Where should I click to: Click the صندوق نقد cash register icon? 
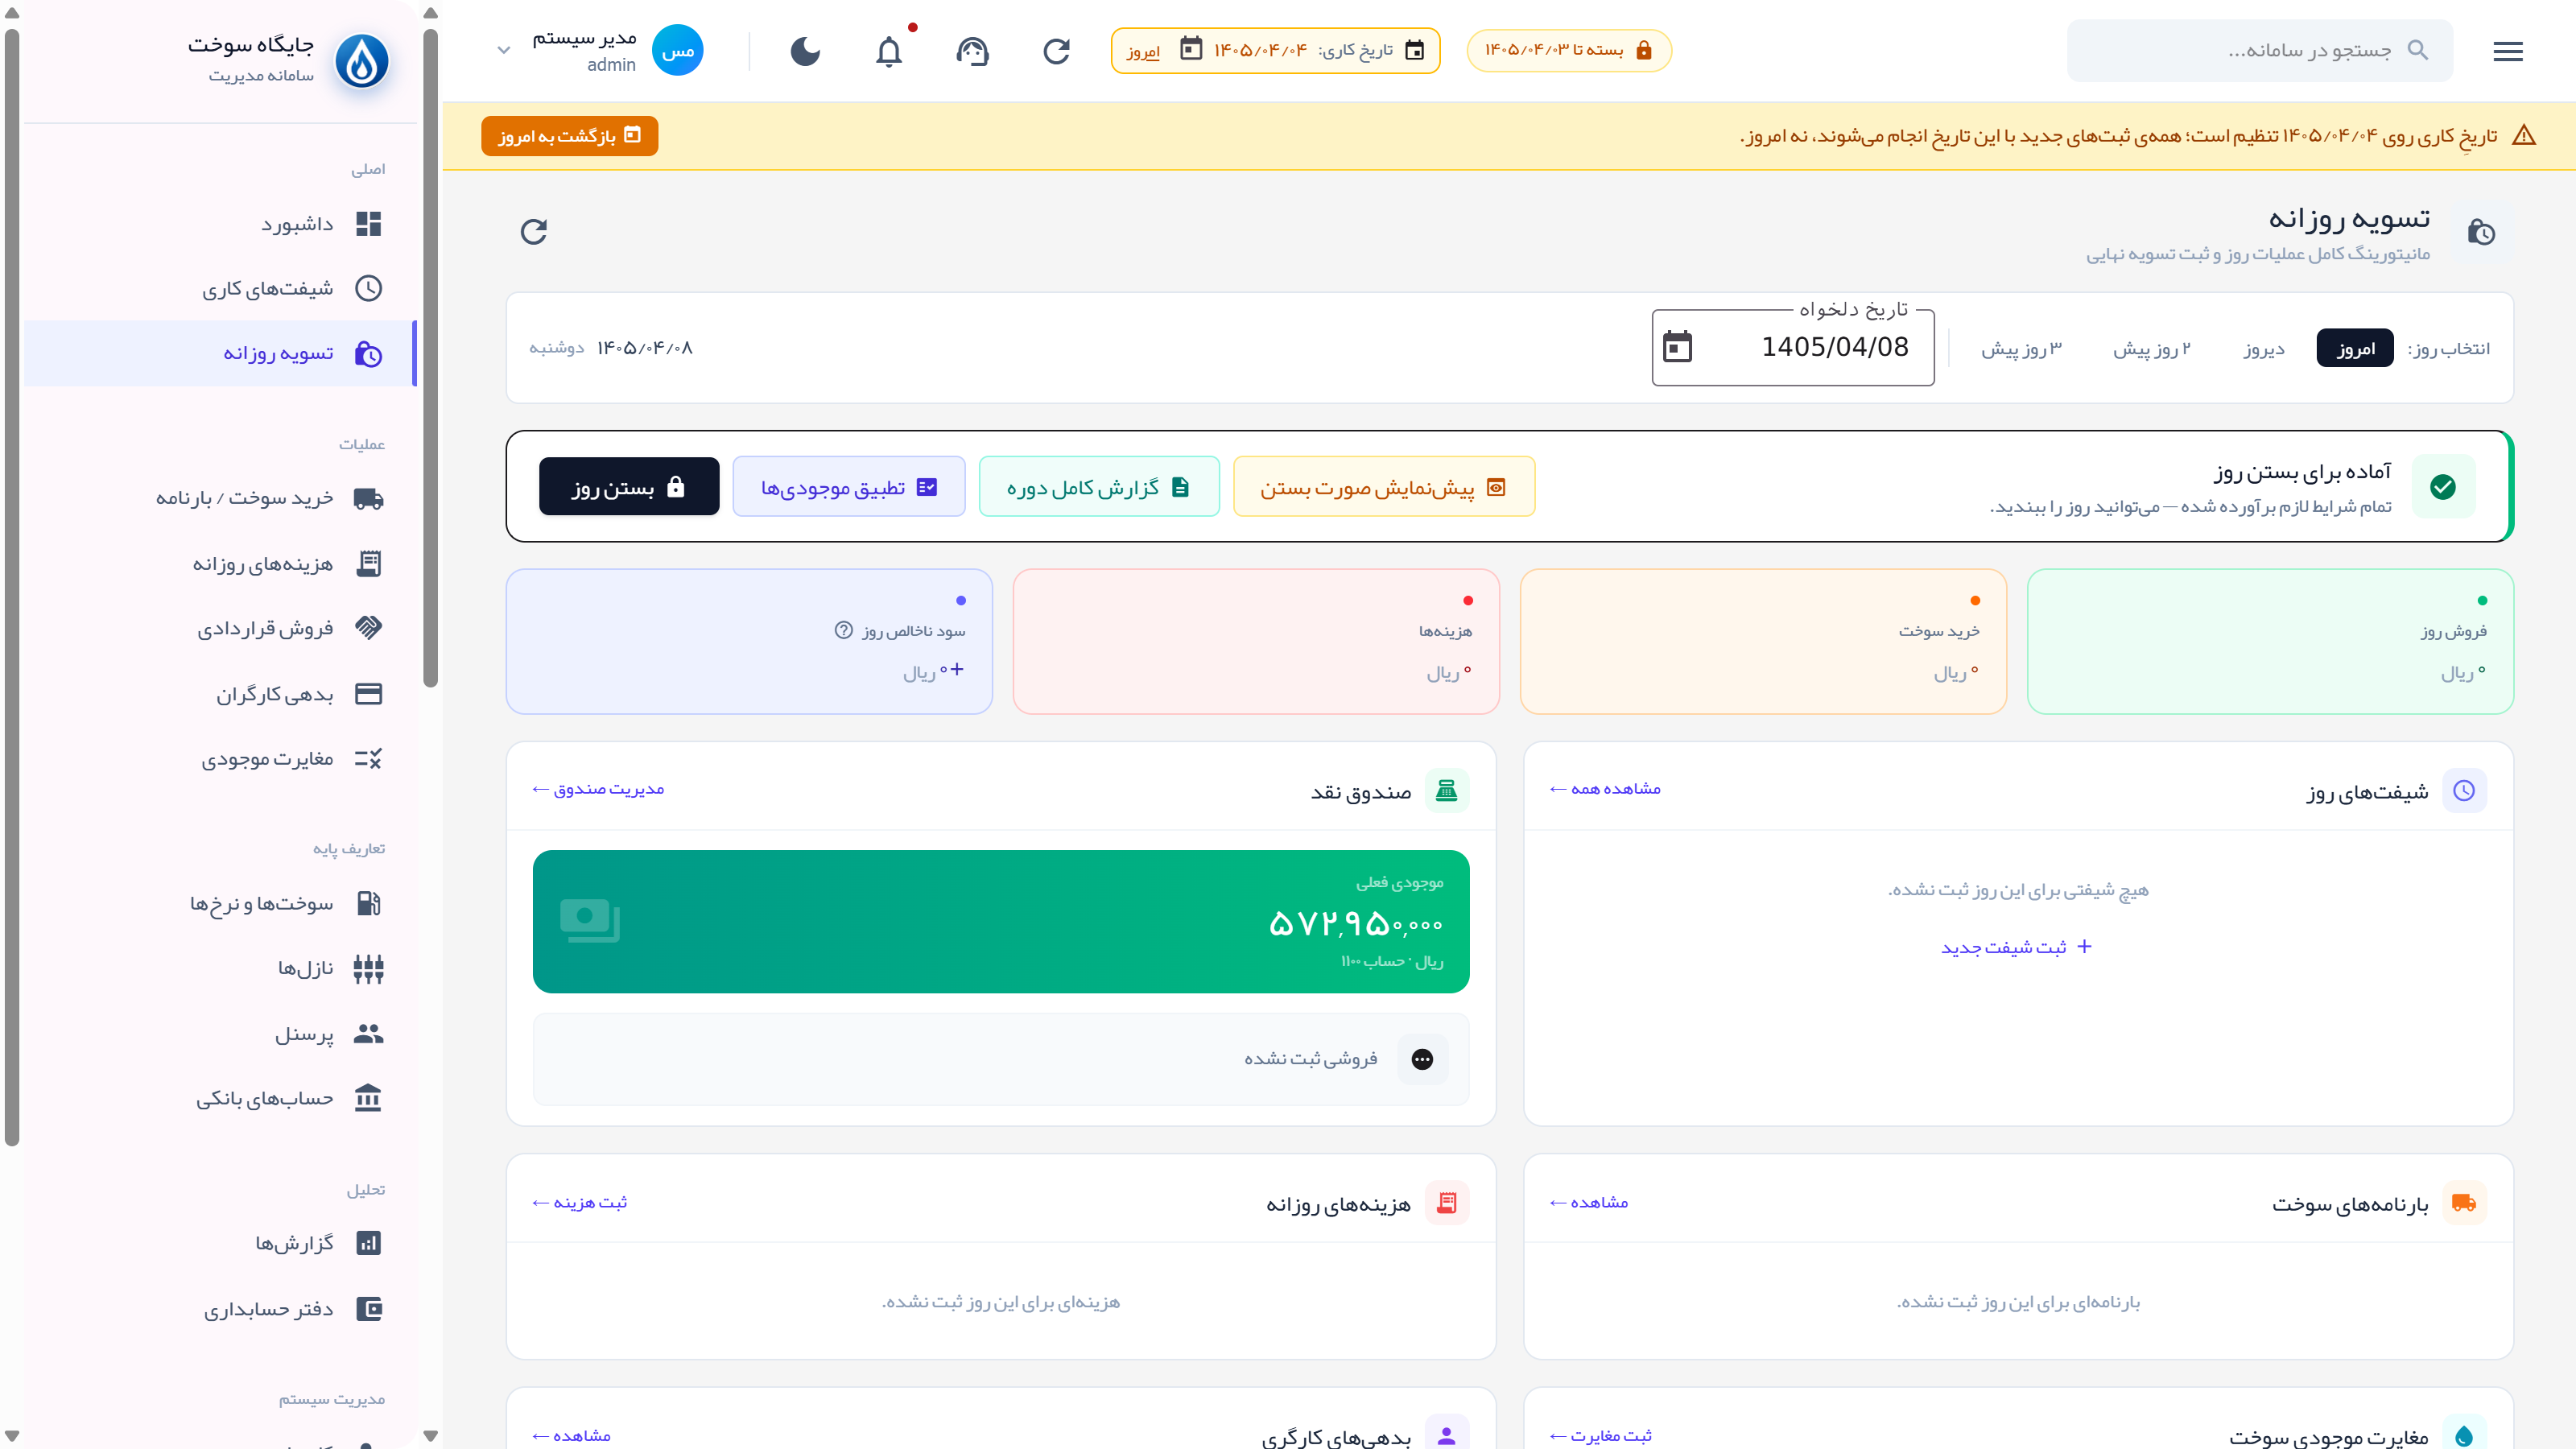(1446, 790)
